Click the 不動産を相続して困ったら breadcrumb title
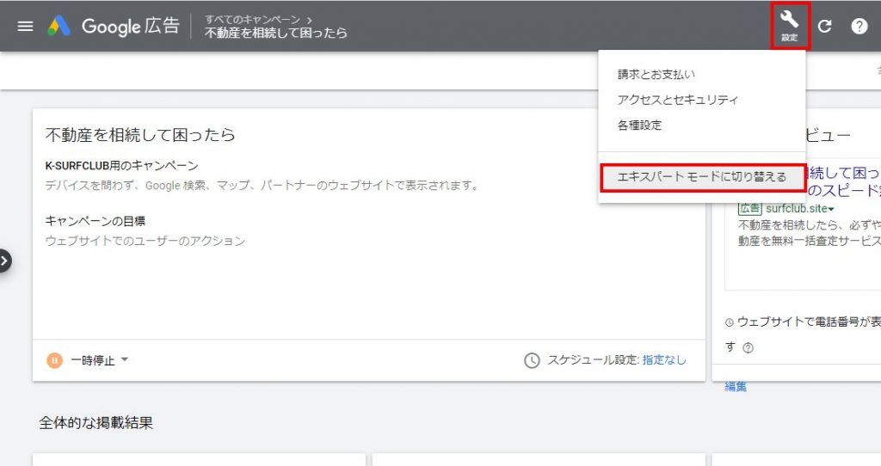This screenshot has width=881, height=466. tap(276, 34)
